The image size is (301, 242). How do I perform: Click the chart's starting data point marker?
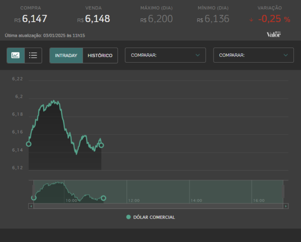[x=29, y=144]
